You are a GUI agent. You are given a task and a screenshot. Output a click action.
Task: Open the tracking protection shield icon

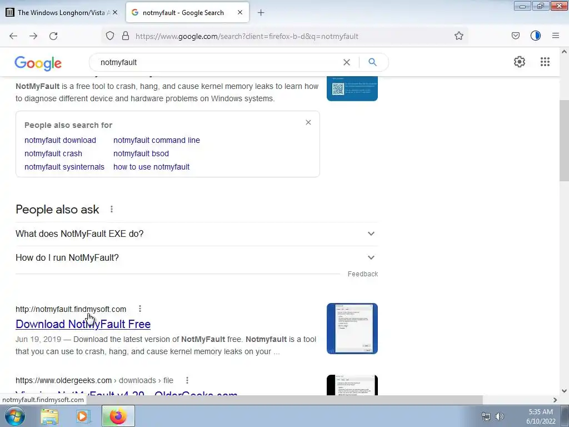[x=110, y=36]
